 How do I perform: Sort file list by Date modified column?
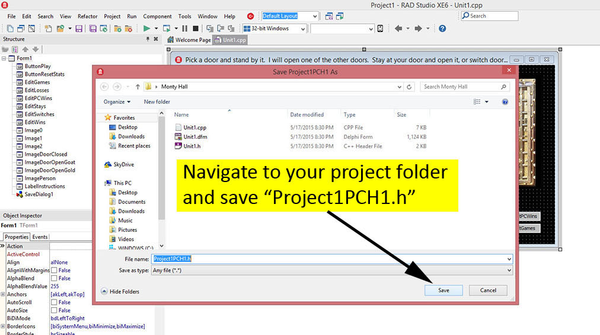[307, 114]
